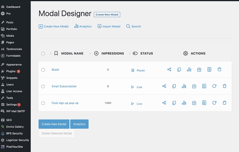Image resolution: width=239 pixels, height=152 pixels.
Task: Click the reset refresh icon for Email Subscription
Action: [x=214, y=86]
